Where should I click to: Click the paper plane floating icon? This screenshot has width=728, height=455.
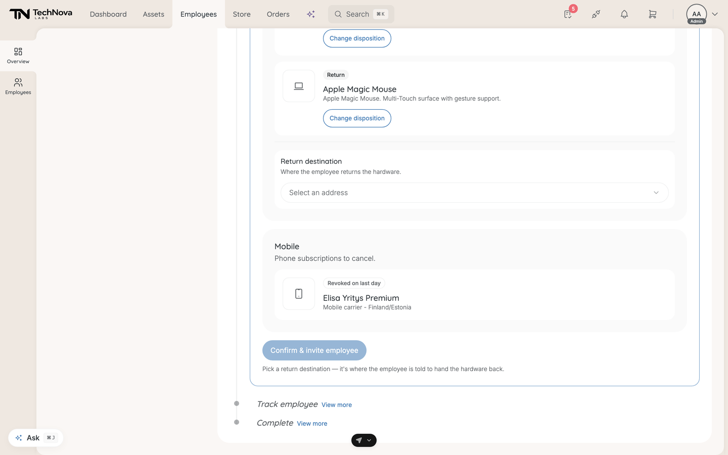[x=359, y=440]
